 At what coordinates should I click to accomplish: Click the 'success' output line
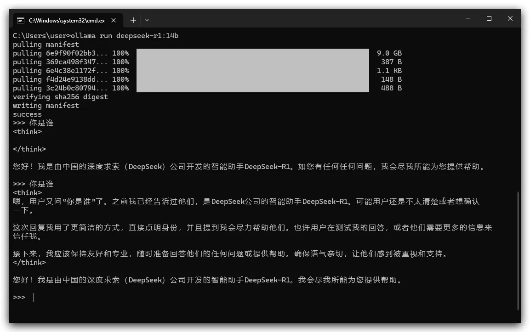coord(27,114)
